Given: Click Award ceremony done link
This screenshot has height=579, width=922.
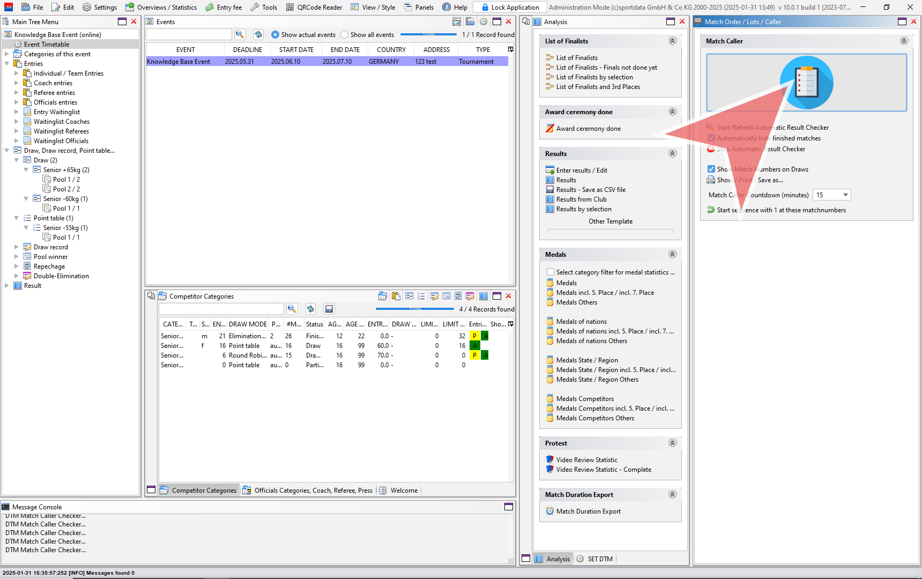Looking at the screenshot, I should tap(588, 129).
